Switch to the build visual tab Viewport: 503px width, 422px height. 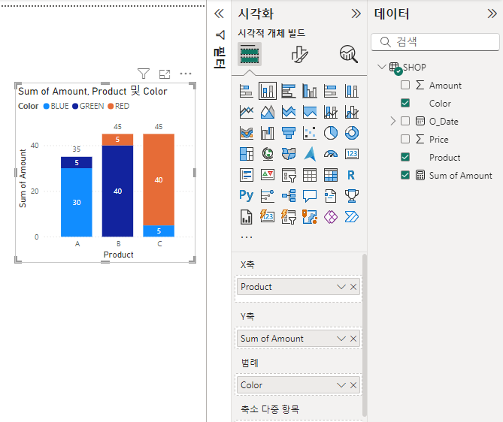[250, 54]
